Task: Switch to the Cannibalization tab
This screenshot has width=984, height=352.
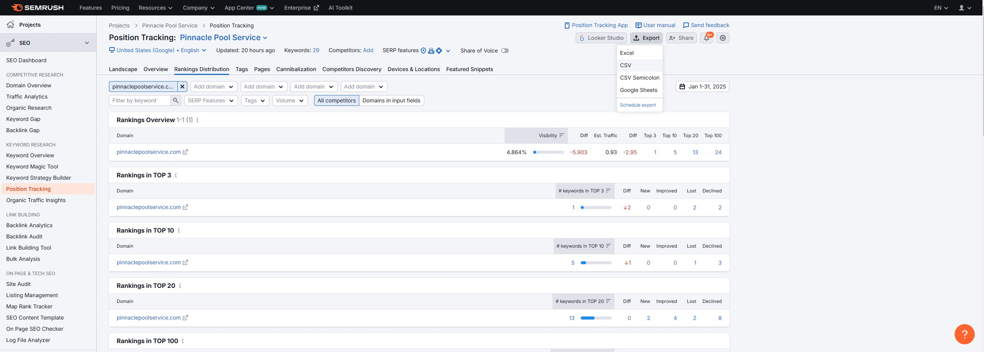Action: 296,69
